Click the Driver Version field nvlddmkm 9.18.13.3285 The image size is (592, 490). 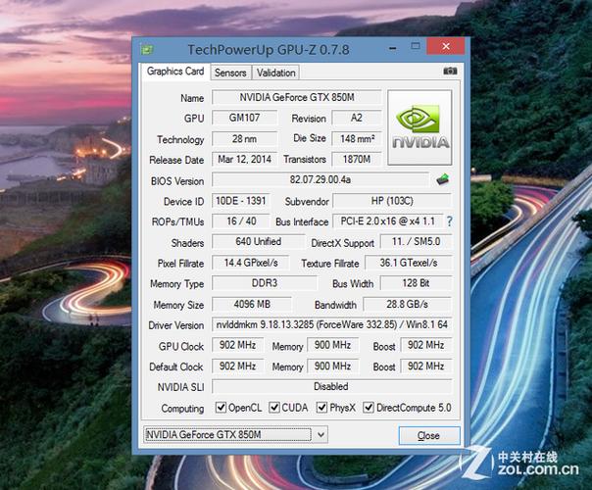pyautogui.click(x=332, y=324)
